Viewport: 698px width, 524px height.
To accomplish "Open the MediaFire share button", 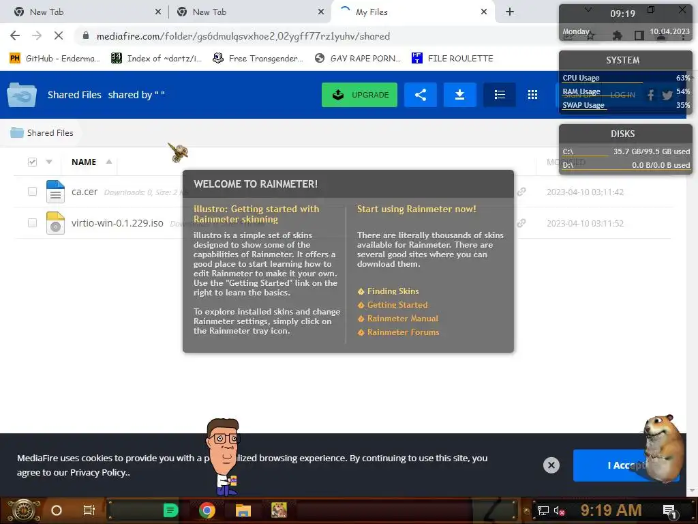I will (420, 94).
